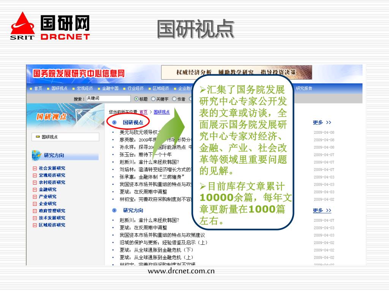Open the 技术发展研究 sidebar link
389x291 pixels.
point(52,218)
